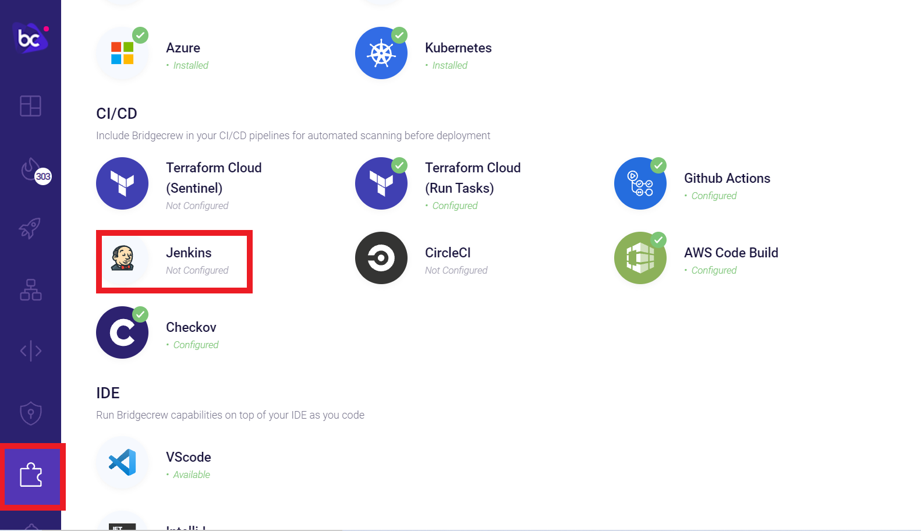Open the Jenkins integration title
The image size is (921, 531).
tap(189, 253)
